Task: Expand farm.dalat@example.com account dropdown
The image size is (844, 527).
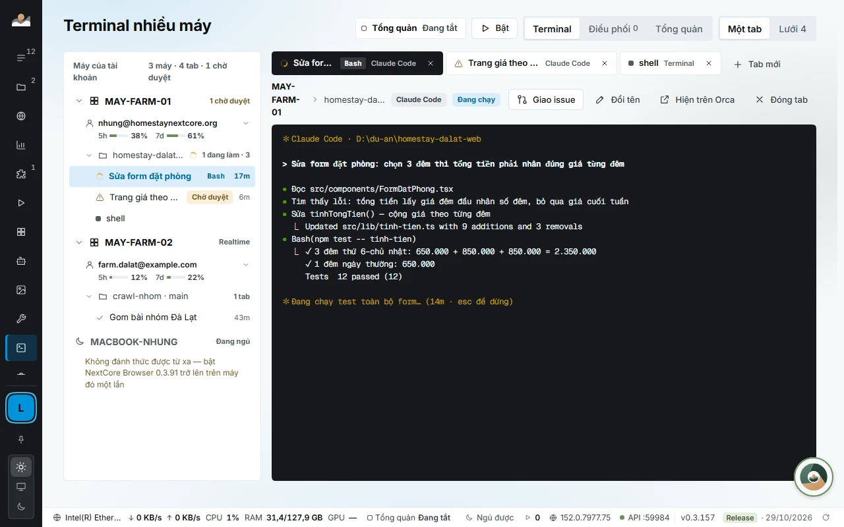Action: [246, 265]
